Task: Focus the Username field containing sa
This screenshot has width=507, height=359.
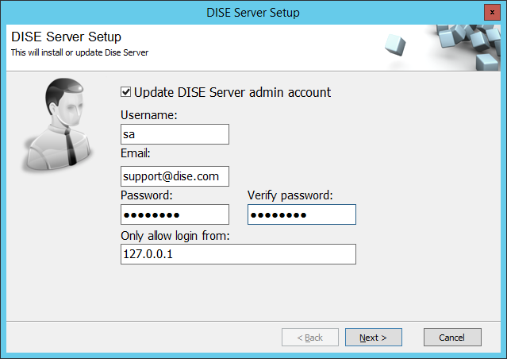Action: [x=175, y=134]
